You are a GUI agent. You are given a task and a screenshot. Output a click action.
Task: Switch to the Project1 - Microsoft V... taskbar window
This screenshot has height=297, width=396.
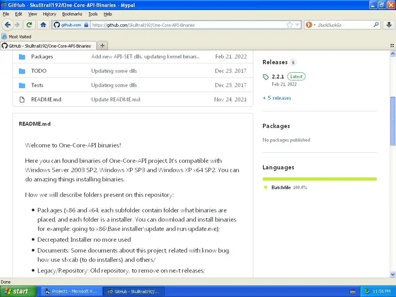[72, 291]
